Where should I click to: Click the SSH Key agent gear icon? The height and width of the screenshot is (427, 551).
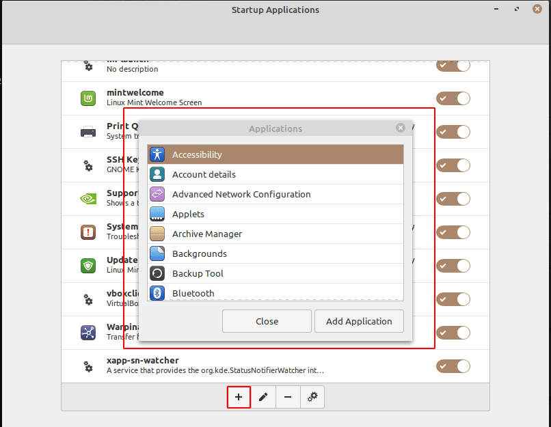point(88,165)
